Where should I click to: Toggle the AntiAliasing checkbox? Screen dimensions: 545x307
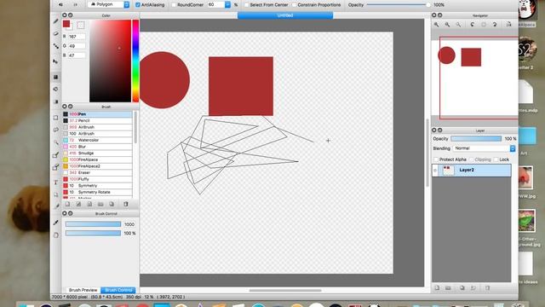pos(138,5)
